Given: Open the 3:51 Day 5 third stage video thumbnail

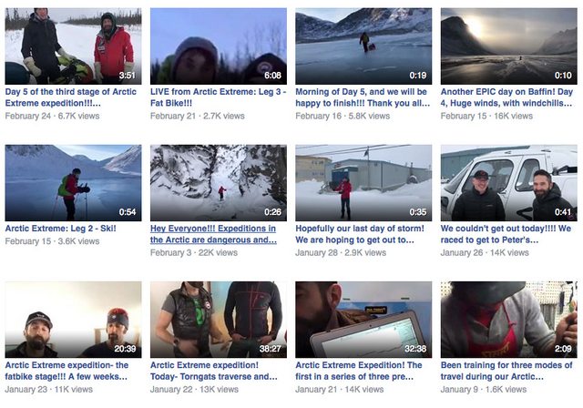Looking at the screenshot, I should (x=73, y=46).
